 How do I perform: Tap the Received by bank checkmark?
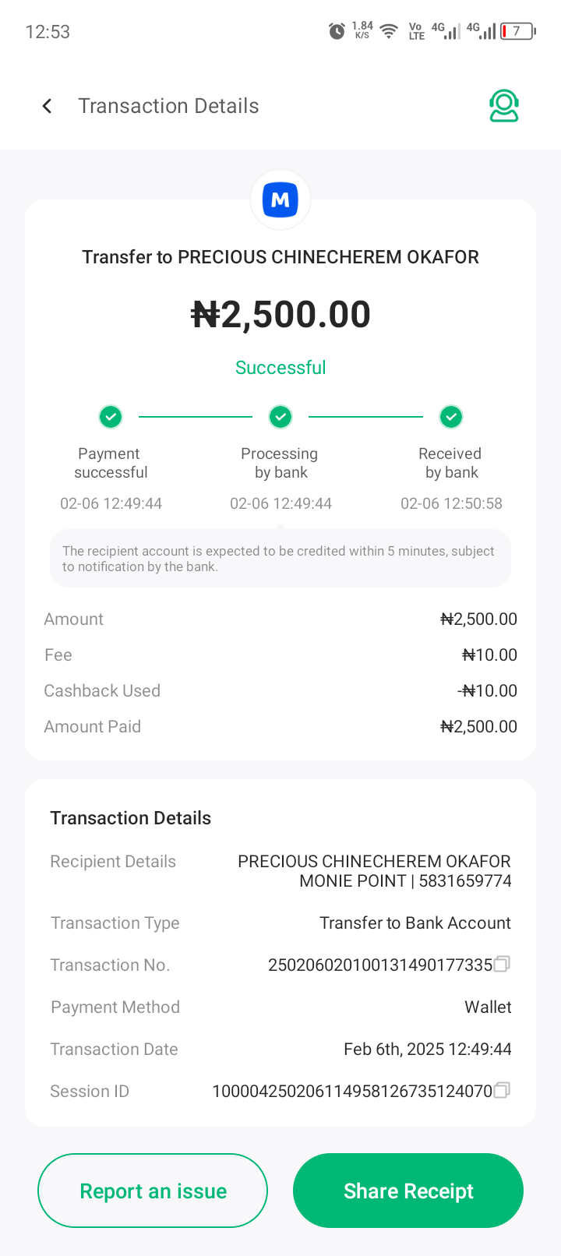[451, 417]
